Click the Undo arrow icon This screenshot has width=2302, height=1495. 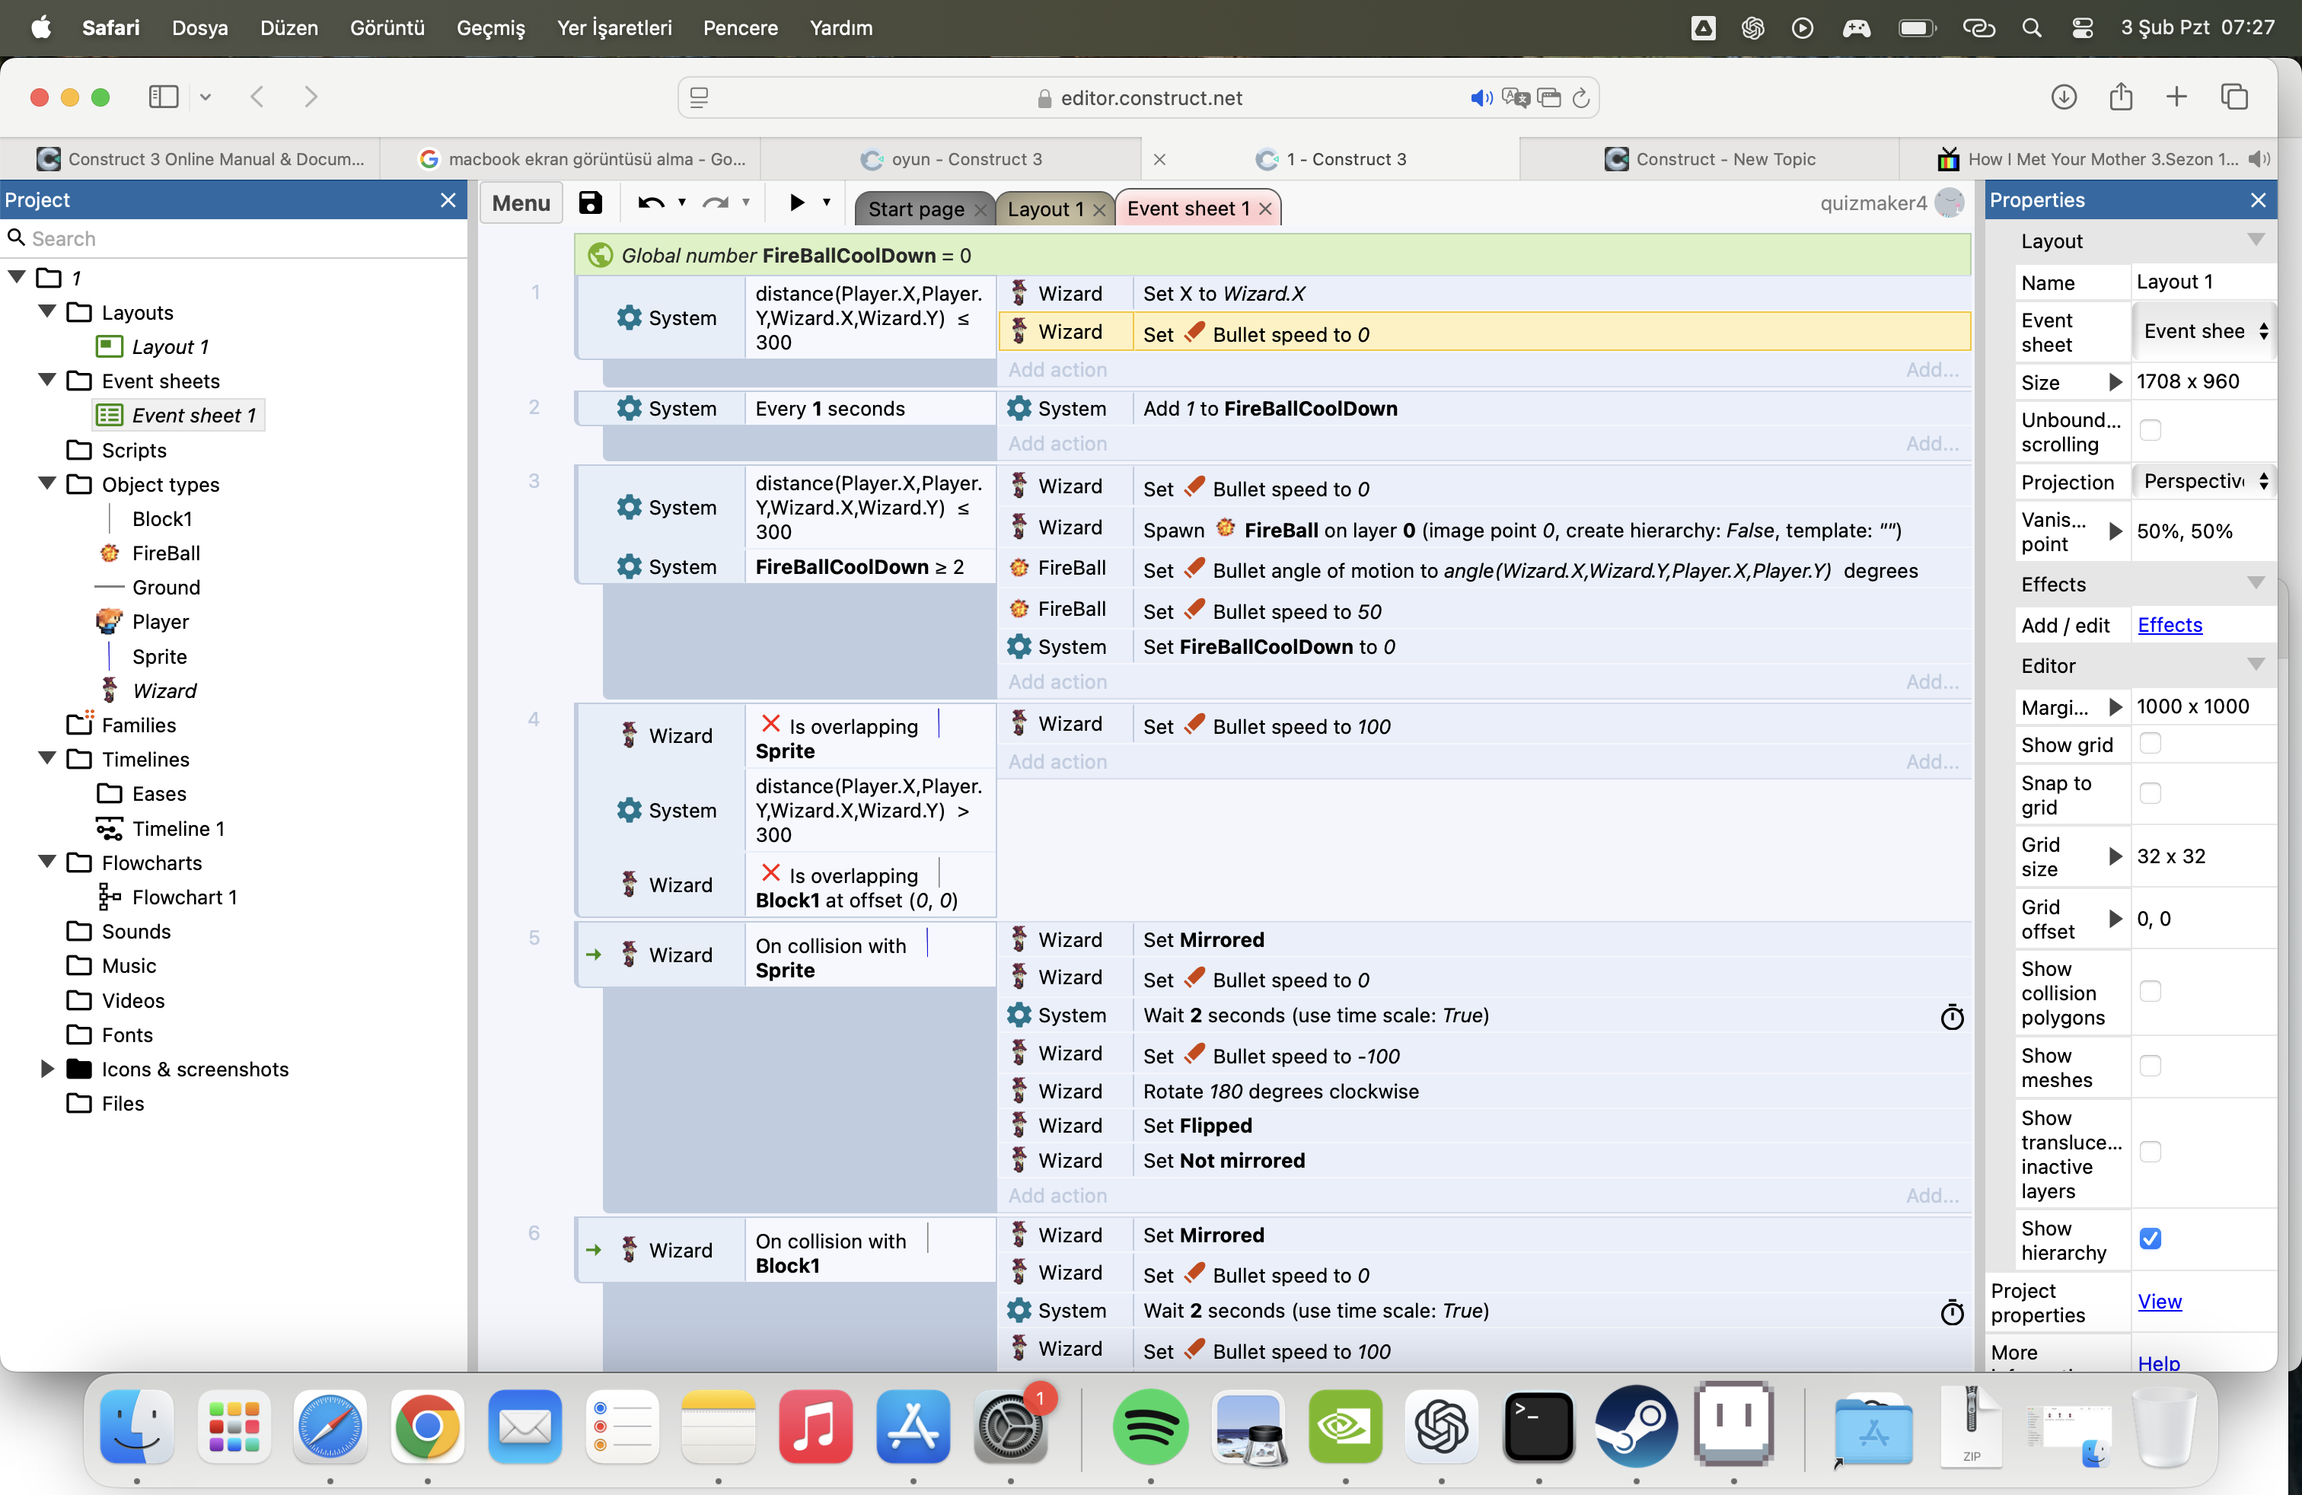(x=651, y=202)
